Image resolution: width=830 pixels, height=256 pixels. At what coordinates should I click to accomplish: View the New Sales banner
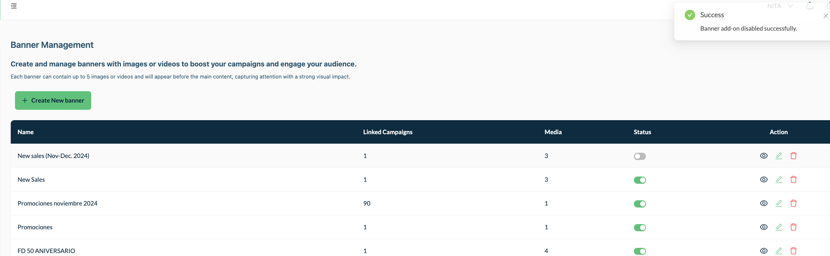tap(764, 179)
